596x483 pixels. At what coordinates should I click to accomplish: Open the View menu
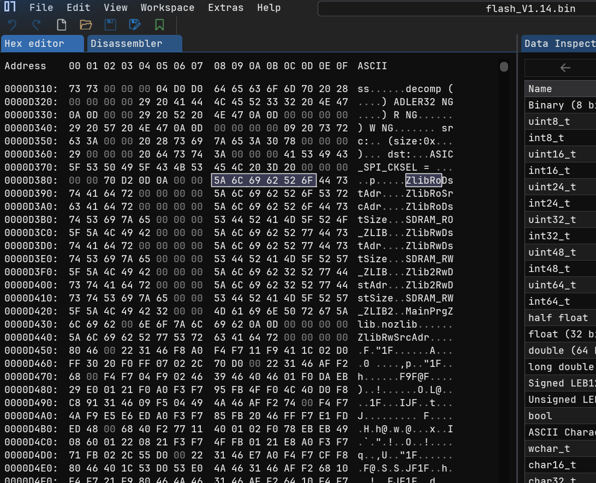coord(115,8)
